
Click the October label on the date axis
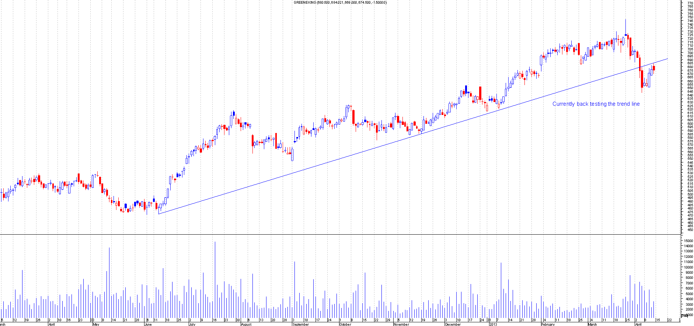point(345,325)
